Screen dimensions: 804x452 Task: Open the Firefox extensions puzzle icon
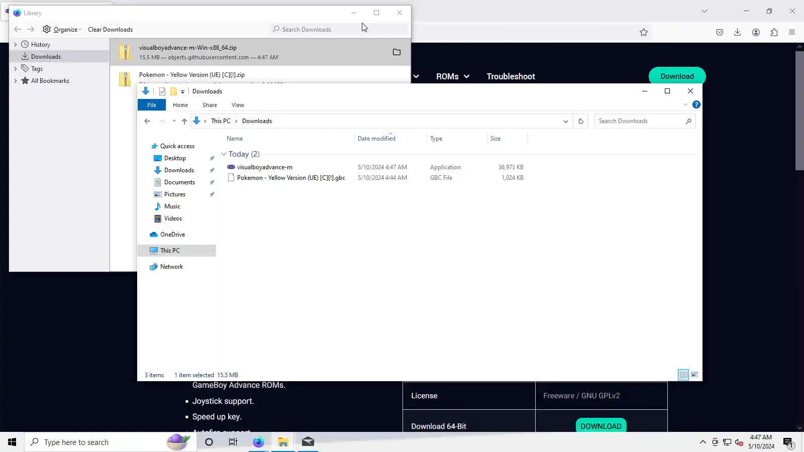click(x=774, y=32)
